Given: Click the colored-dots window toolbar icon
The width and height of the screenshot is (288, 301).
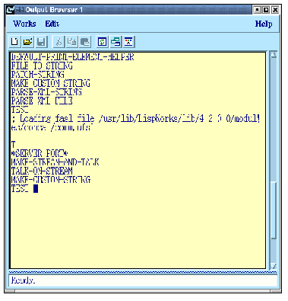Looking at the screenshot, I should click(x=129, y=42).
